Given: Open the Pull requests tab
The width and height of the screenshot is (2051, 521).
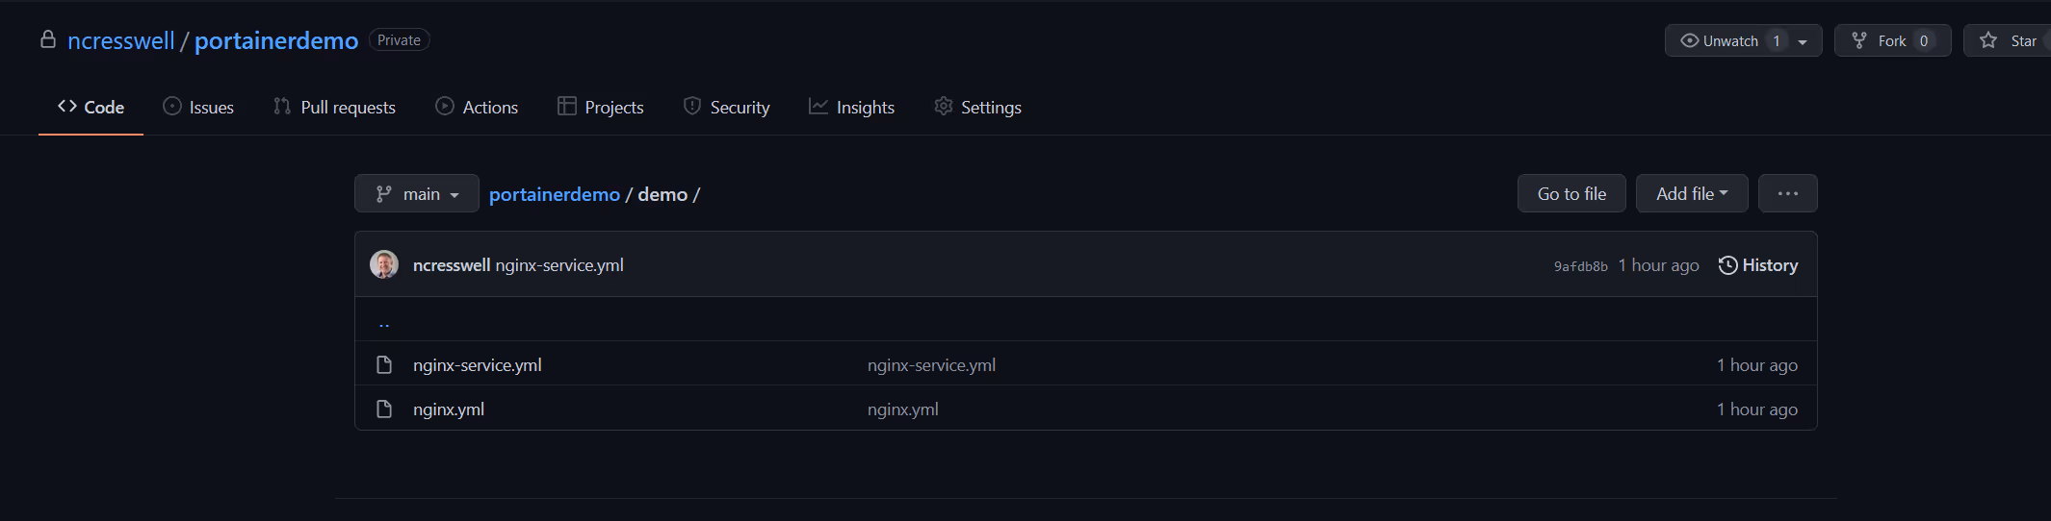Looking at the screenshot, I should (334, 107).
